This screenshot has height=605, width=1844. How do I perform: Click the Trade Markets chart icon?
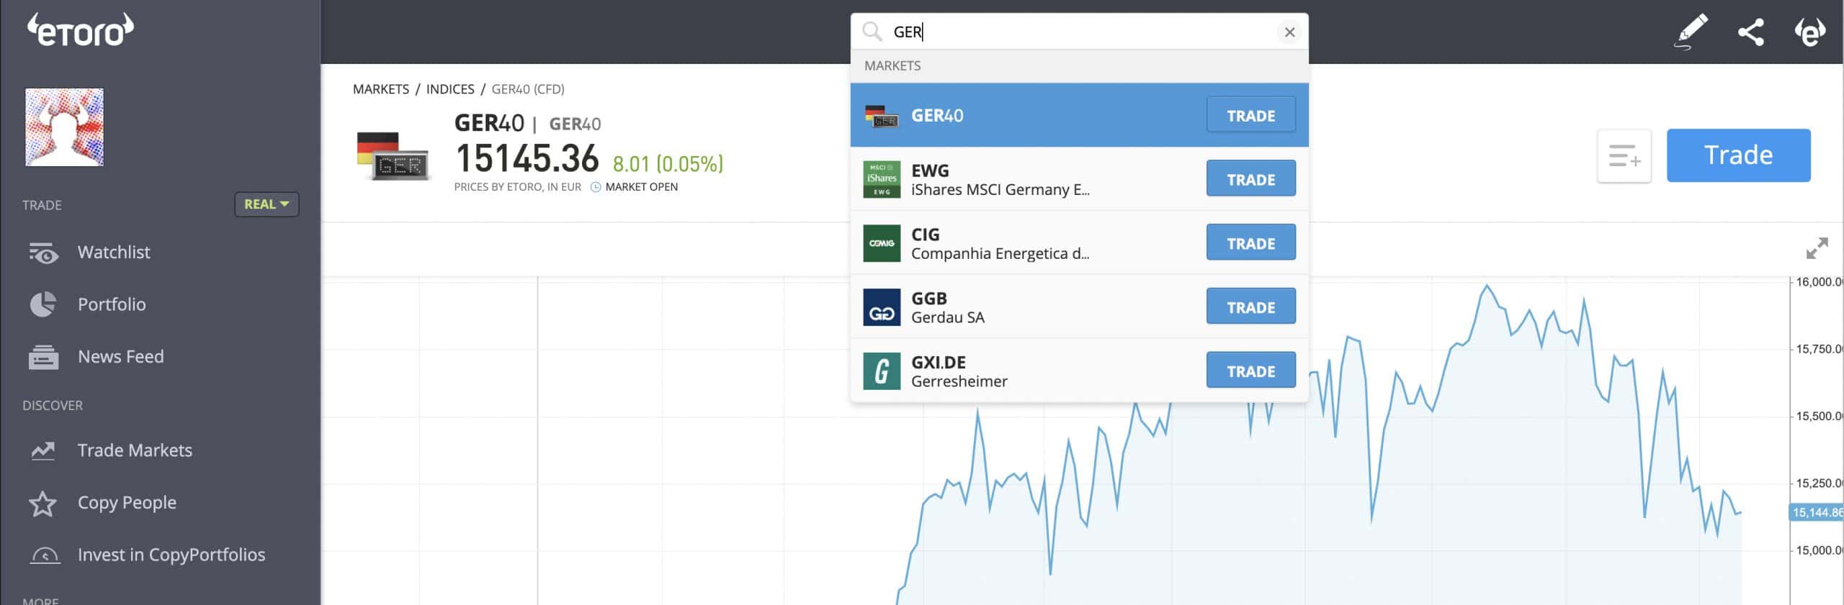(43, 450)
